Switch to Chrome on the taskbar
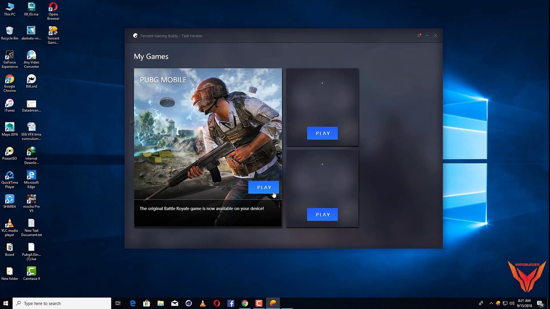550x309 pixels. (x=244, y=303)
